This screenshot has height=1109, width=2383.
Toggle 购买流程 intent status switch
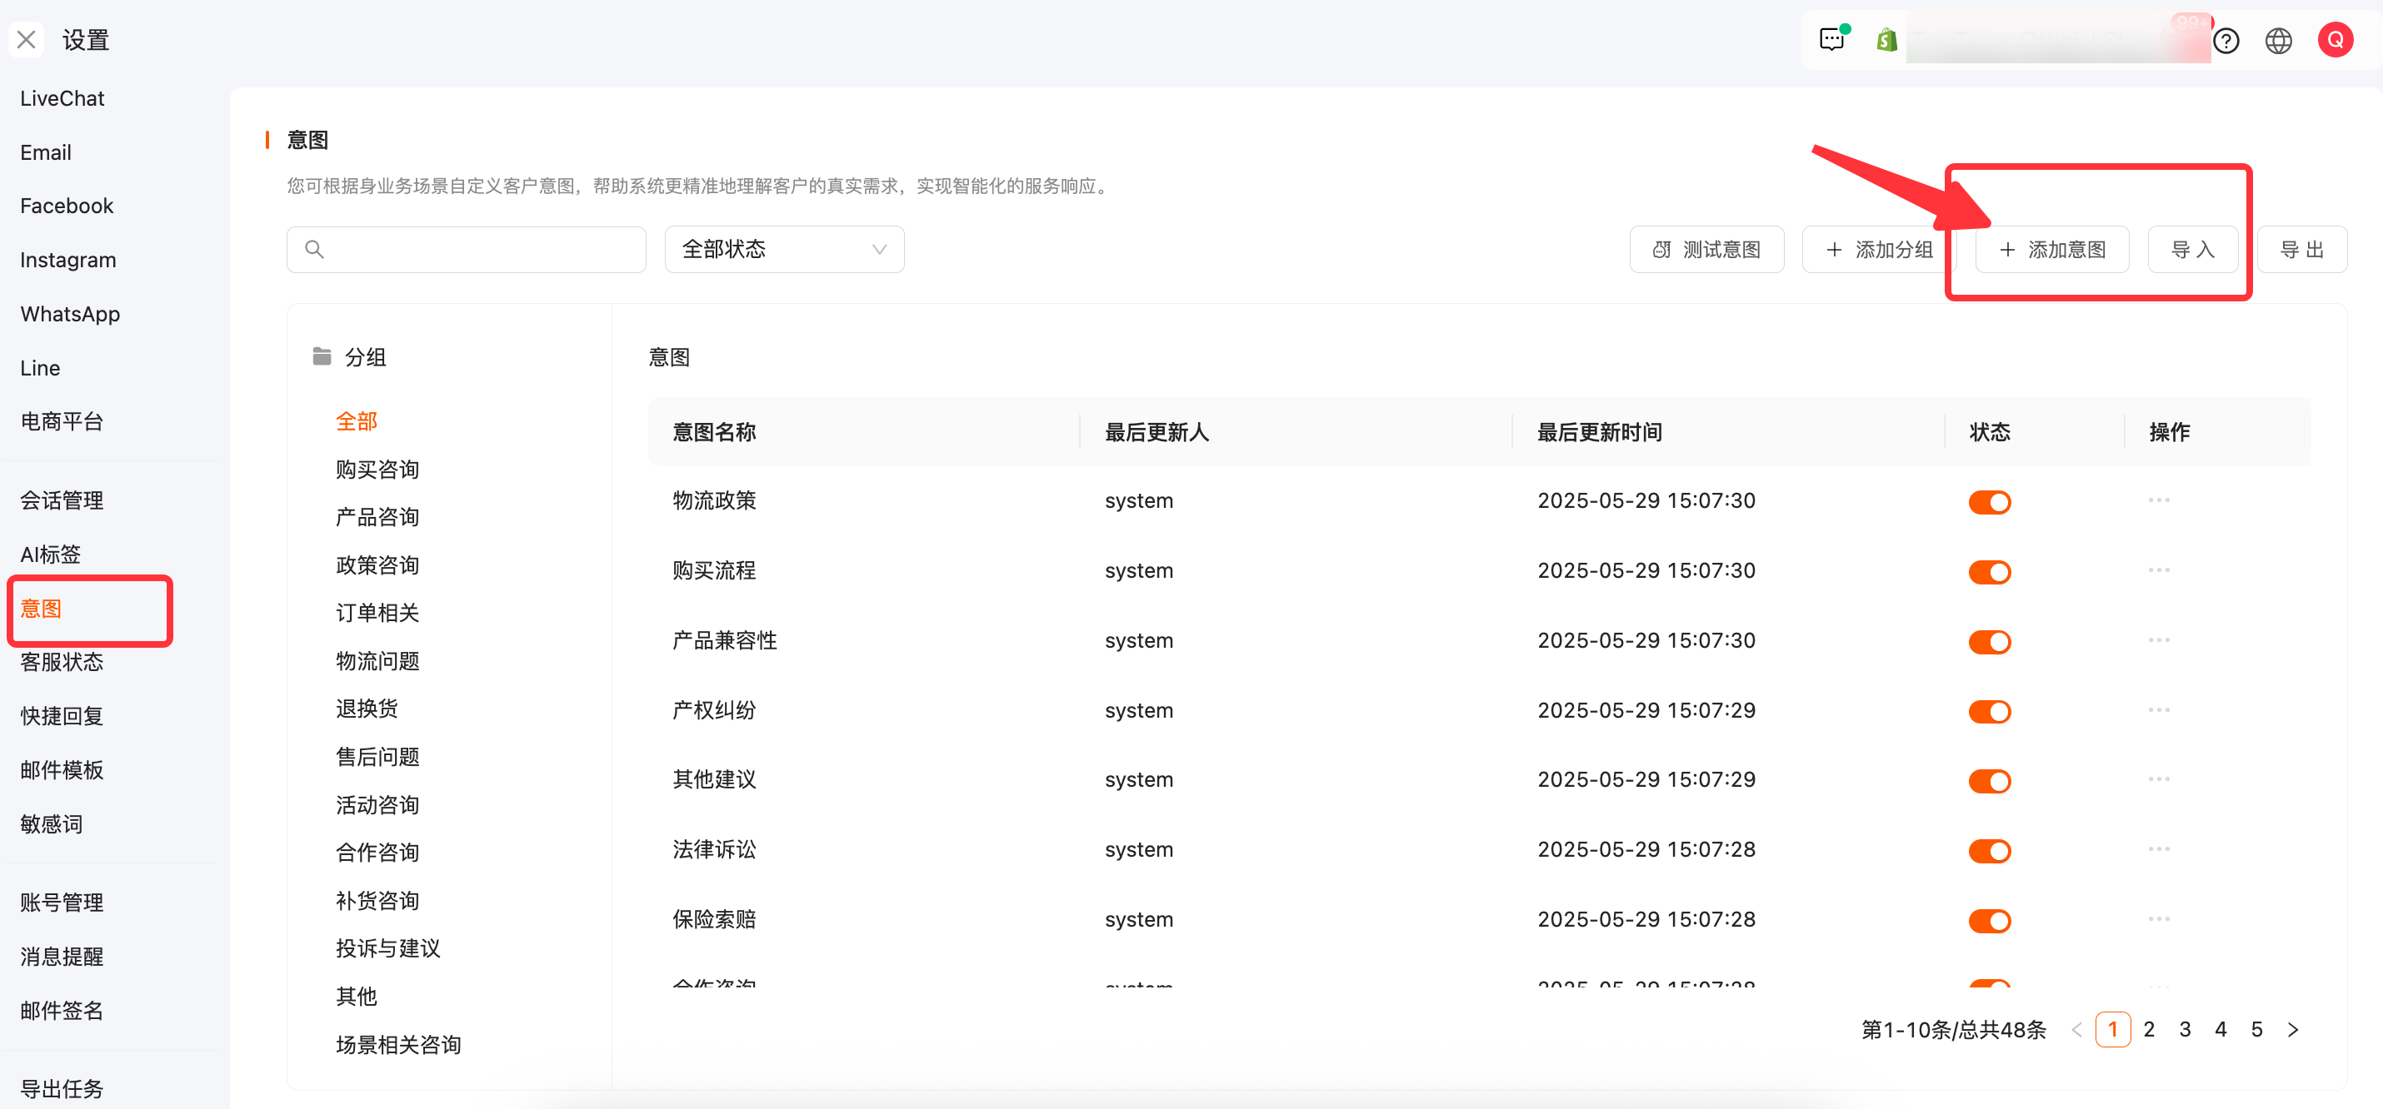[x=1989, y=572]
